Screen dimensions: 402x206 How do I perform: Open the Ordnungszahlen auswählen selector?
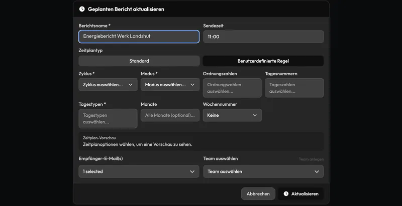[x=232, y=88]
